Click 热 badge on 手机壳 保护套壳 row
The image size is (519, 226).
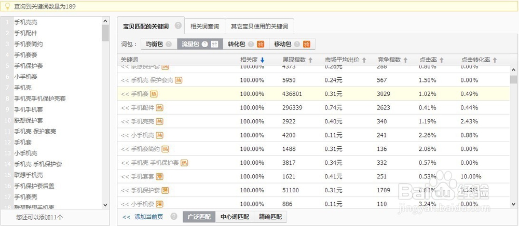click(x=179, y=80)
